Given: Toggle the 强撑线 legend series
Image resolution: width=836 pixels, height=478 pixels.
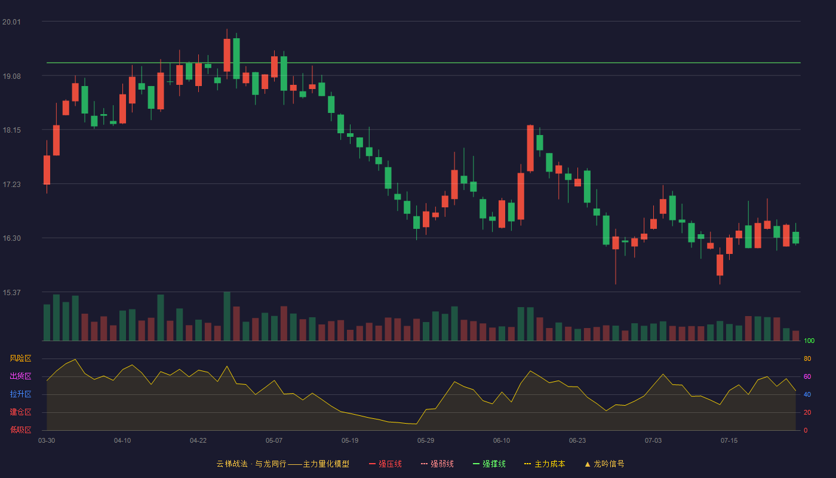Looking at the screenshot, I should coord(489,464).
